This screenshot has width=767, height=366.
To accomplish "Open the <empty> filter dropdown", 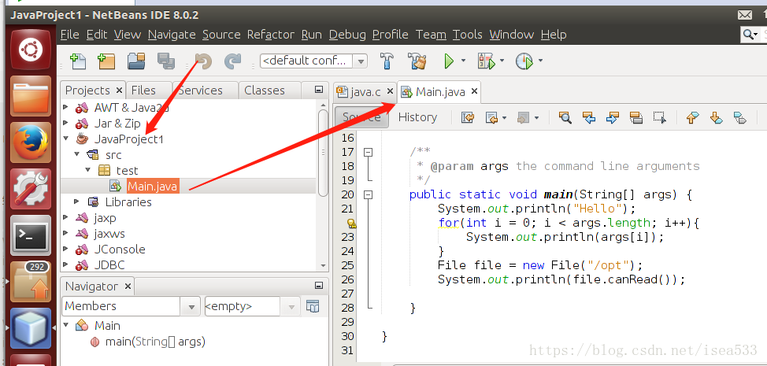I will tap(291, 307).
